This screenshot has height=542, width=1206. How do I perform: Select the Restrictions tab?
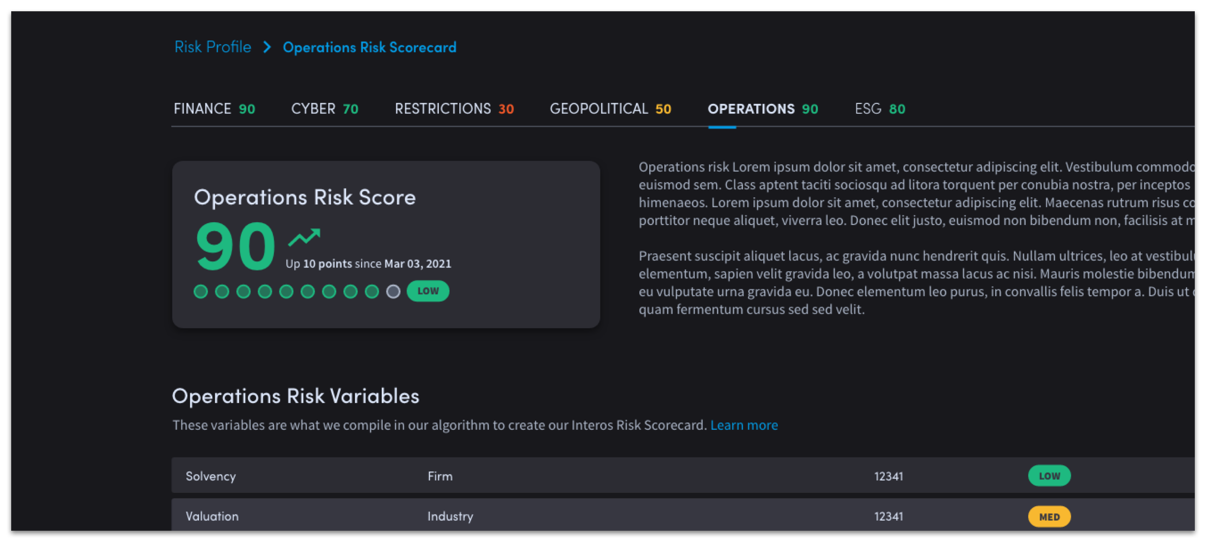click(454, 109)
